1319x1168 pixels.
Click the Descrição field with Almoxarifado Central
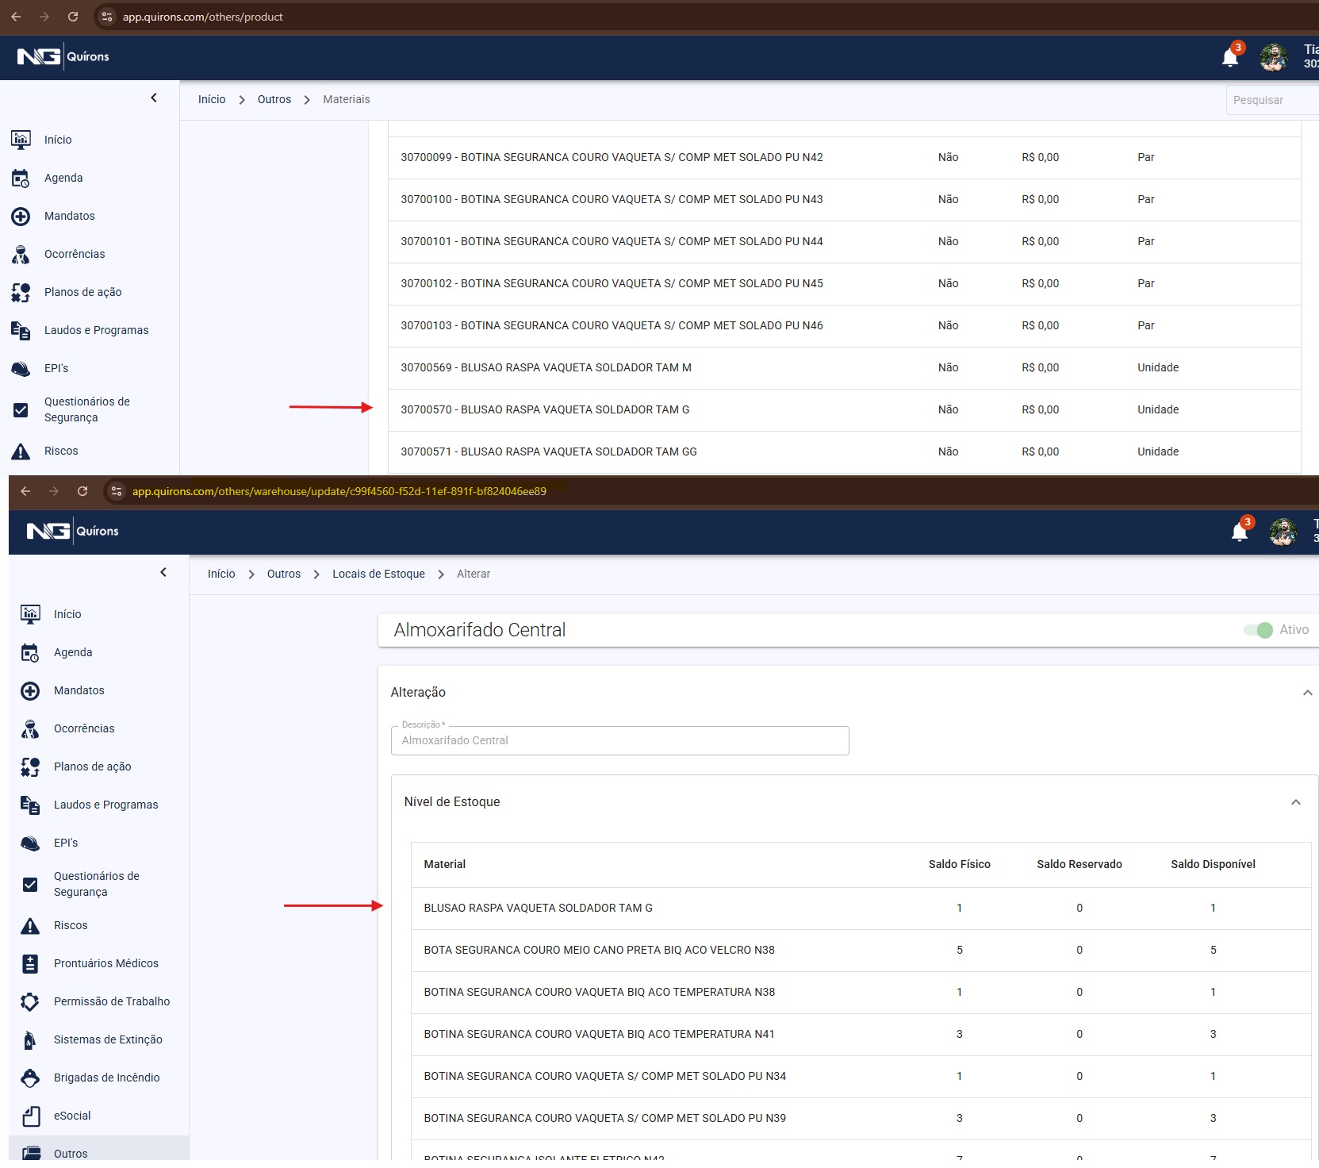(619, 740)
